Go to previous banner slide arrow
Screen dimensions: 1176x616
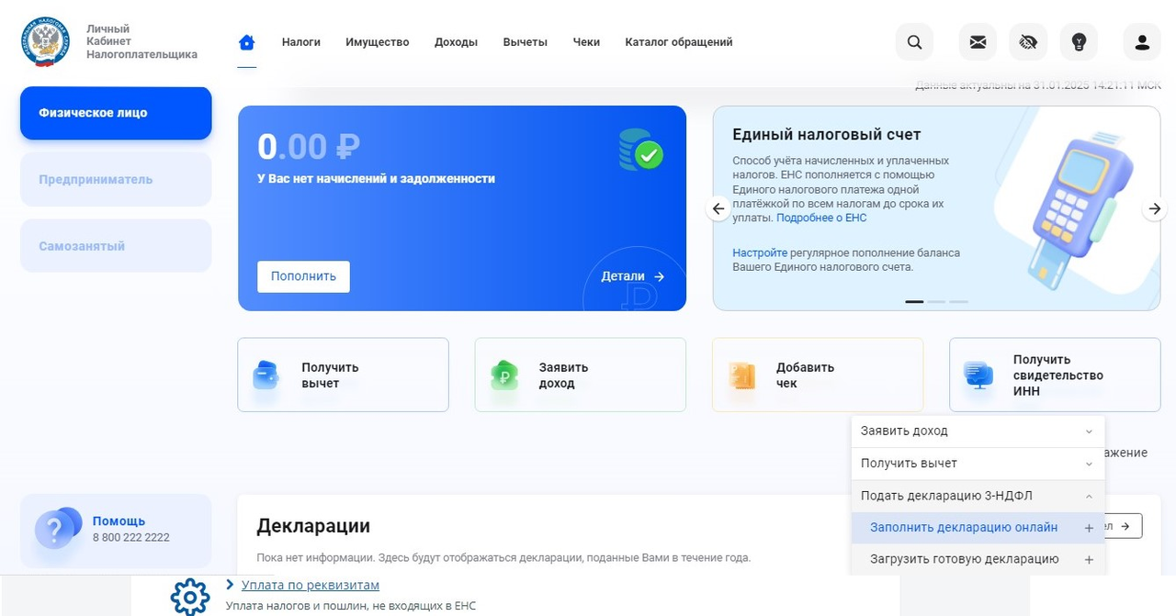(718, 209)
